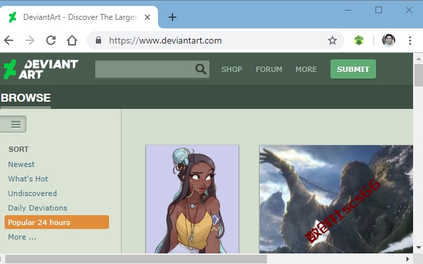Sort by What's Hot

point(28,179)
